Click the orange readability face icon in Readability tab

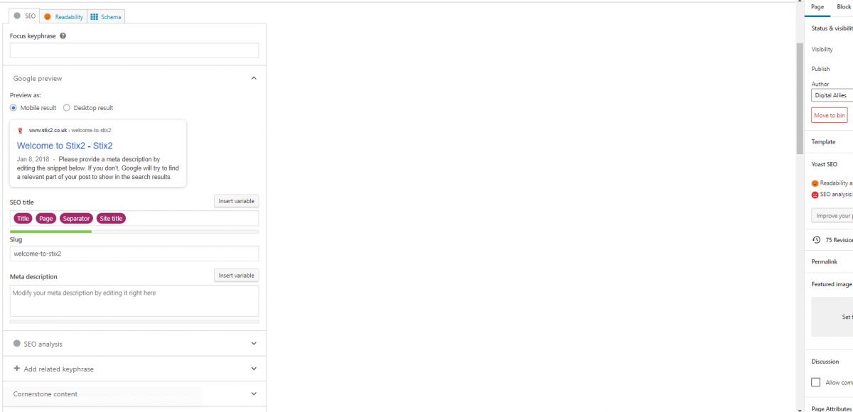point(47,16)
